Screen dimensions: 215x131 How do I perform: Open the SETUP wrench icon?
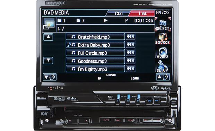[x=162, y=67]
